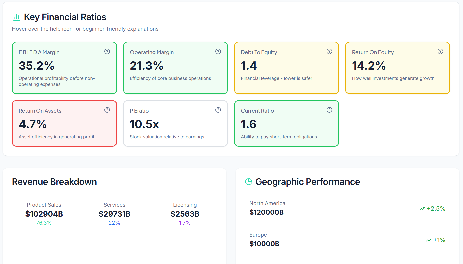Click the pie chart icon next to Geographic Performance
Screen dimensions: 463x264
(248, 182)
